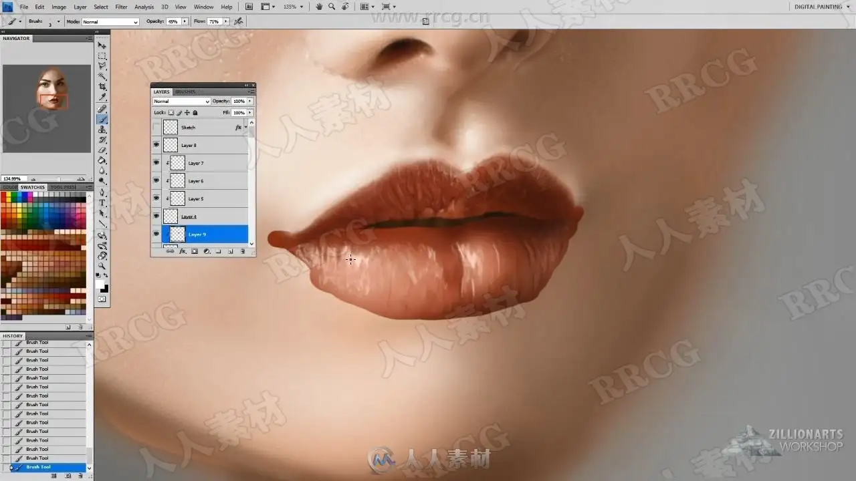Add a layer mask
This screenshot has width=856, height=481.
195,251
